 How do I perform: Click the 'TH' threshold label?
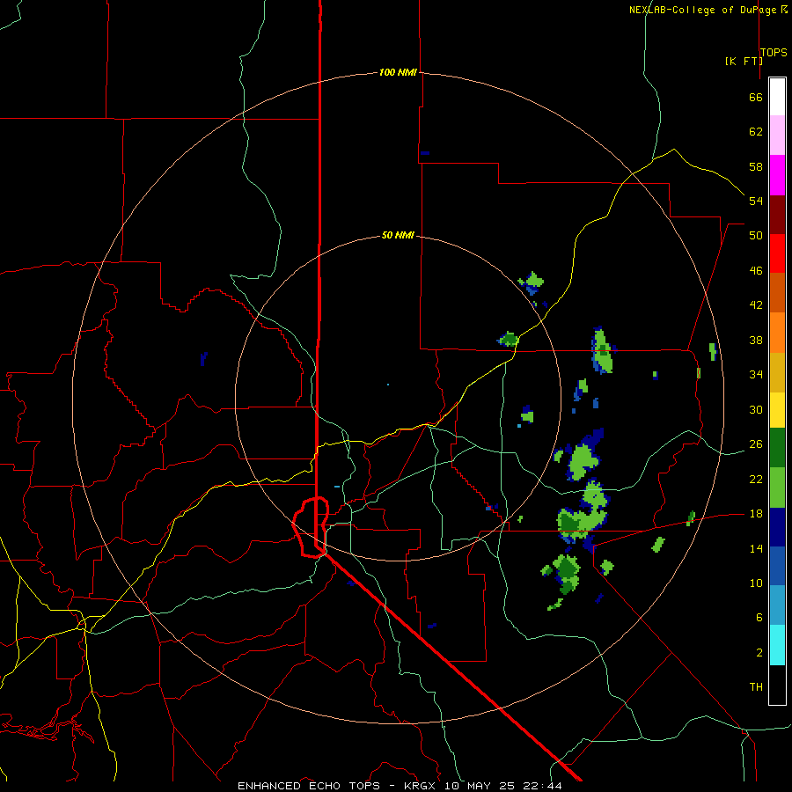click(756, 687)
